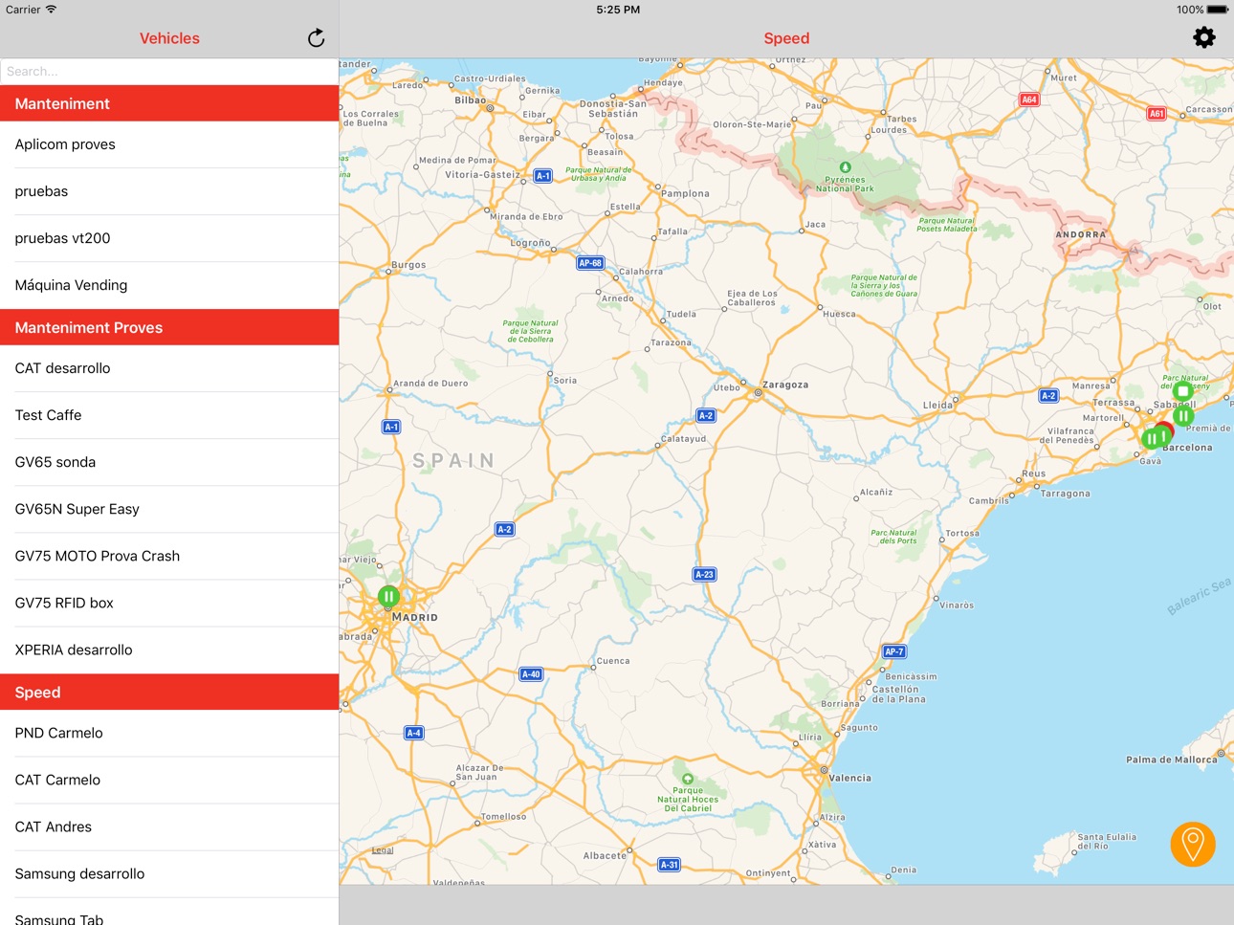This screenshot has height=925, width=1234.
Task: Open vehicle PND Carmelo
Action: (x=169, y=733)
